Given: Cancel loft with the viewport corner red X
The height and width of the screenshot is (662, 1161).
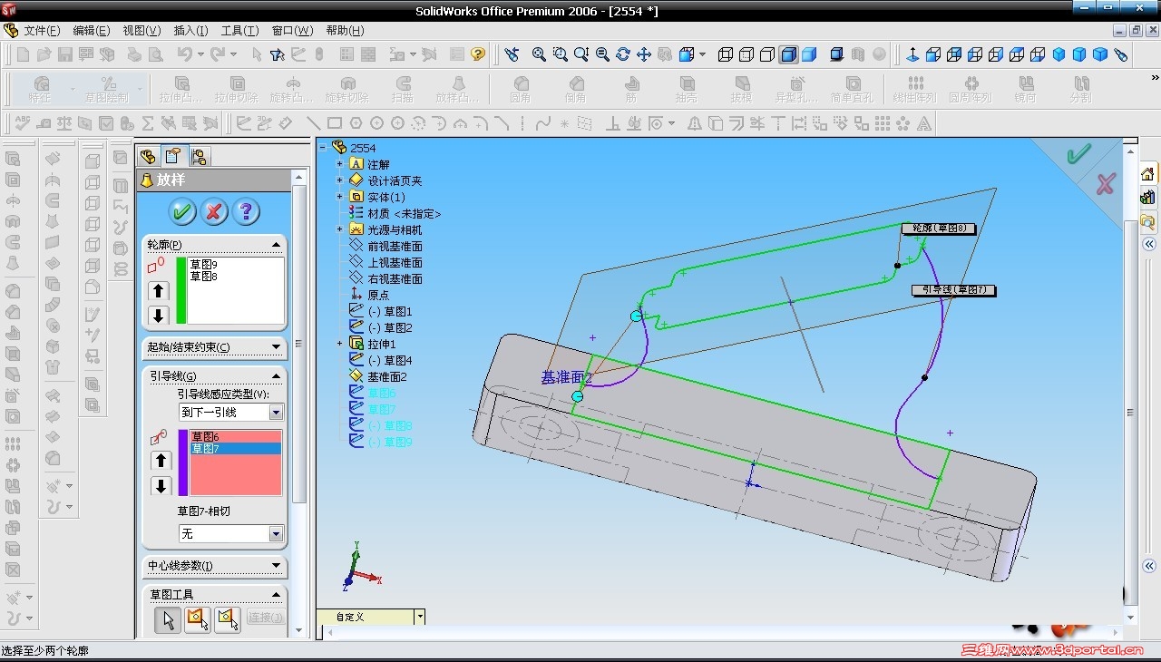Looking at the screenshot, I should coord(1105,185).
